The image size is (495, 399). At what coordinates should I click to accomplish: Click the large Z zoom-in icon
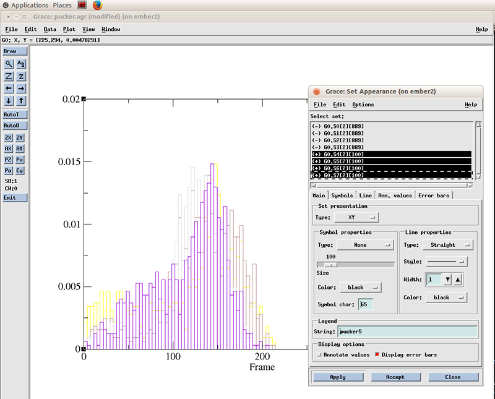tap(9, 76)
